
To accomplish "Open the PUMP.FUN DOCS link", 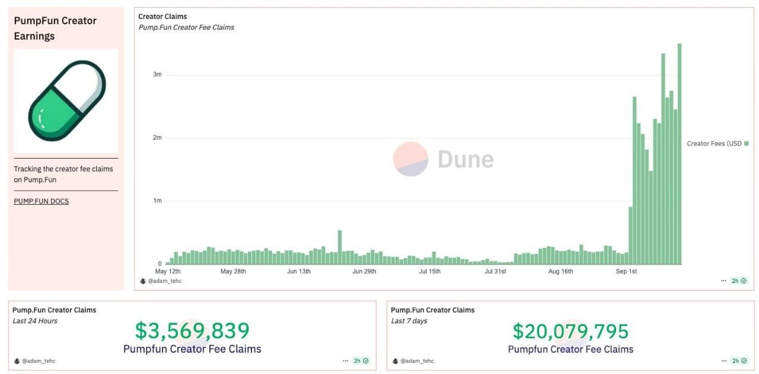I will (x=42, y=201).
